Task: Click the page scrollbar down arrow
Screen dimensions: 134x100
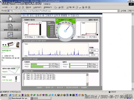Action: tap(133, 89)
